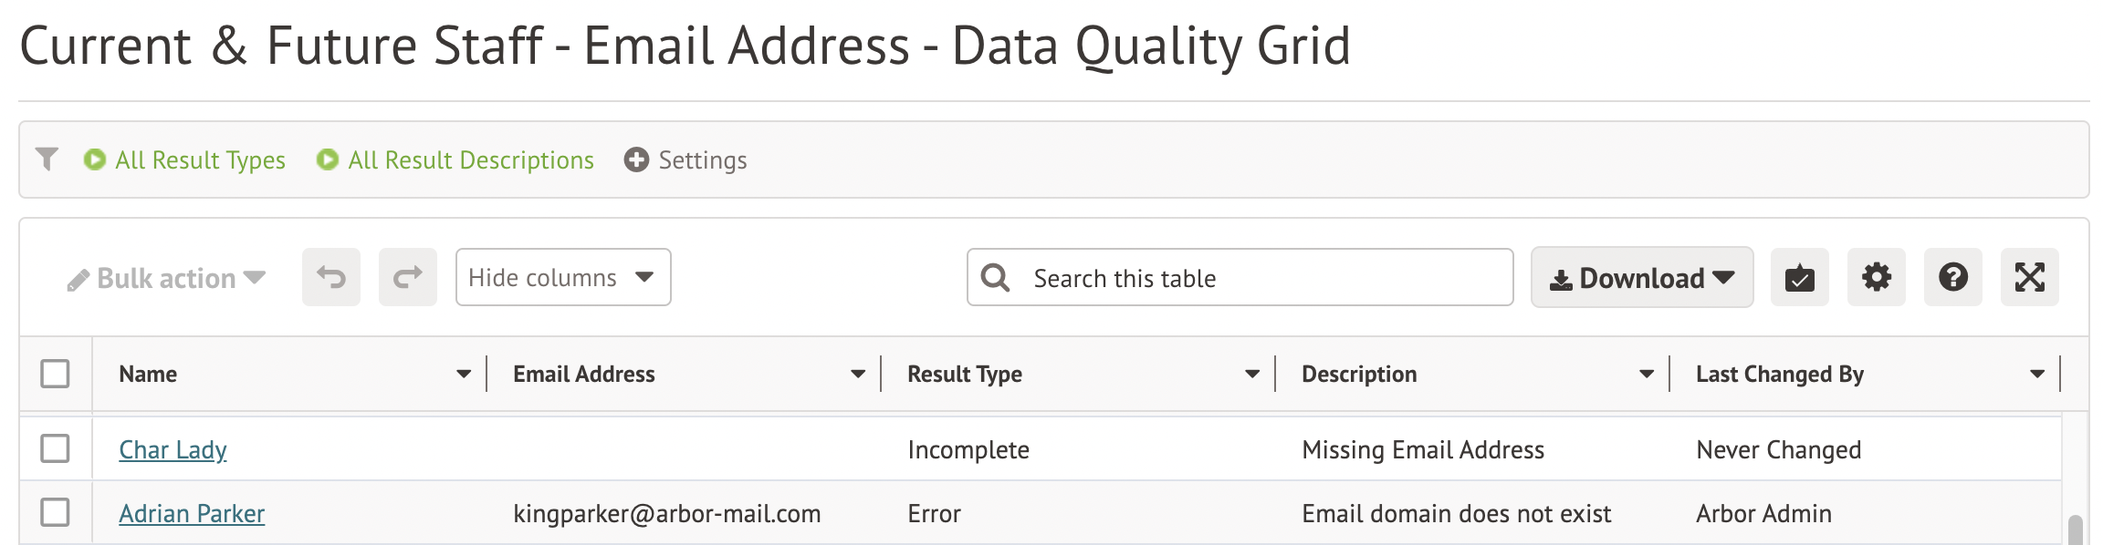Click the table settings gear icon
2103x545 pixels.
click(1876, 277)
